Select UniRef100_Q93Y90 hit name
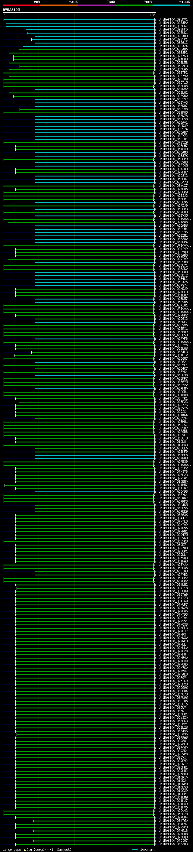Screen dimensions: 193x852 click(173, 76)
